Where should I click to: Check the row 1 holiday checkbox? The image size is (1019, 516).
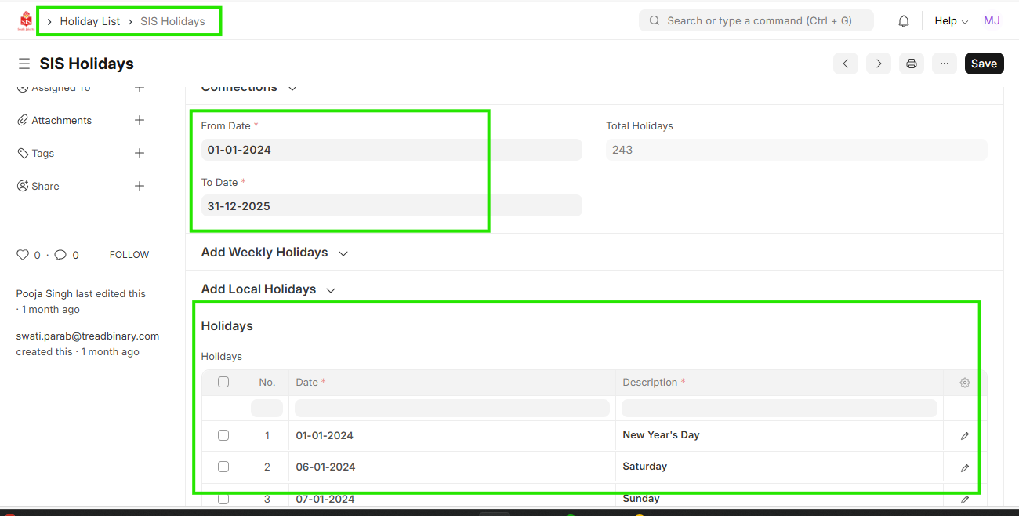click(223, 435)
